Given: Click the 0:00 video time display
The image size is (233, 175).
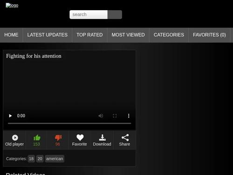Looking at the screenshot, I should pos(21,116).
